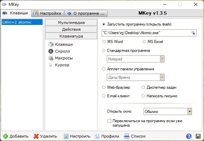Click the red X icon beside Удалить
This screenshot has height=141, width=204.
click(36, 136)
